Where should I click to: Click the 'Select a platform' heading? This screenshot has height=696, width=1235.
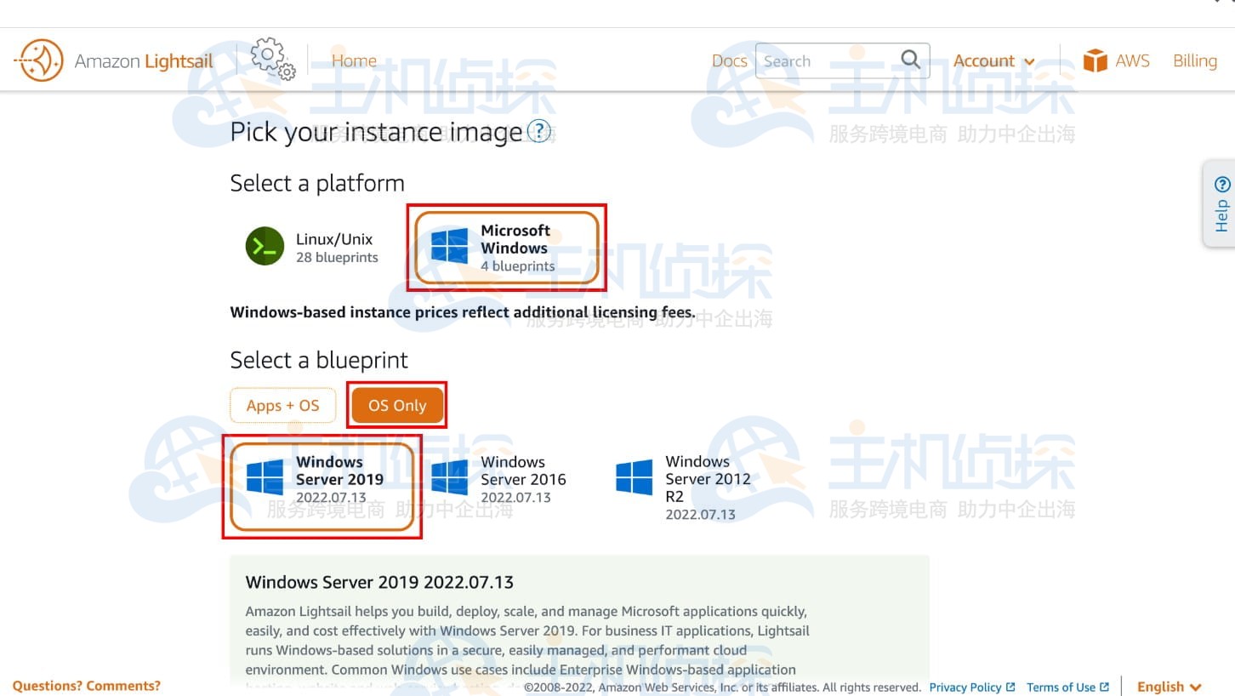pyautogui.click(x=317, y=183)
